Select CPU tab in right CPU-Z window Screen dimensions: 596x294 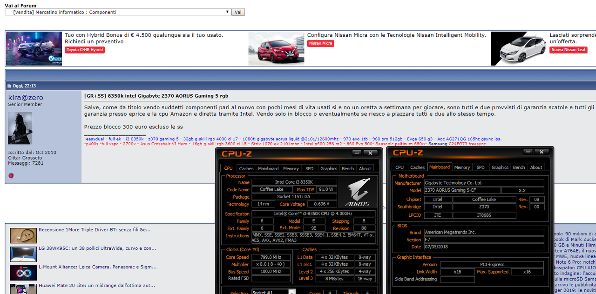(x=400, y=167)
